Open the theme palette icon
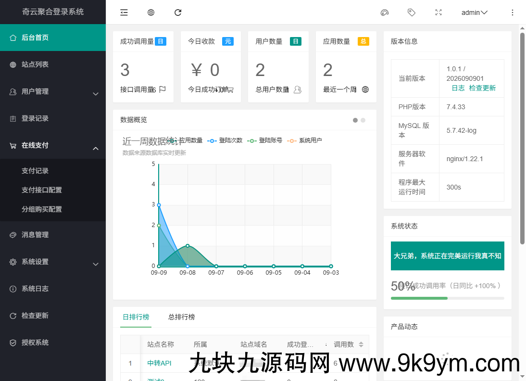The image size is (526, 381). click(385, 13)
